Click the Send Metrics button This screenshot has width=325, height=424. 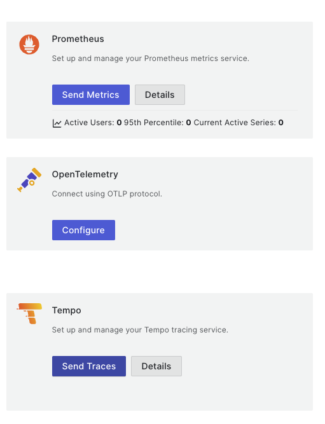(91, 95)
